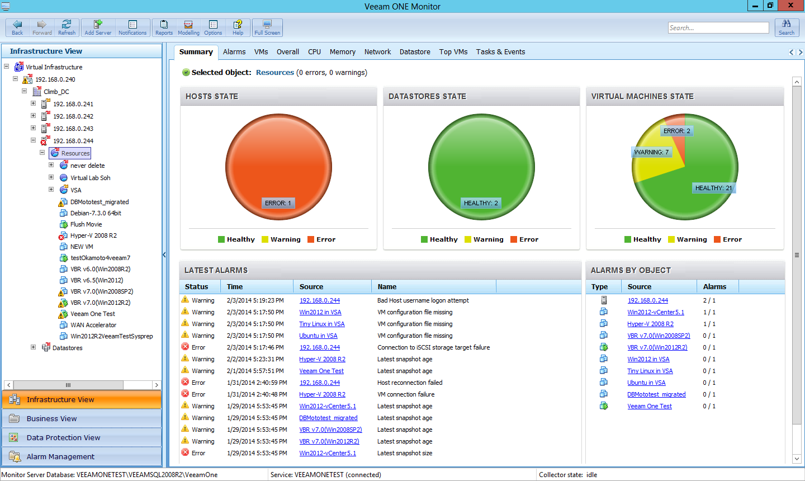805x481 pixels.
Task: Sort alarms by Time column header
Action: click(257, 286)
